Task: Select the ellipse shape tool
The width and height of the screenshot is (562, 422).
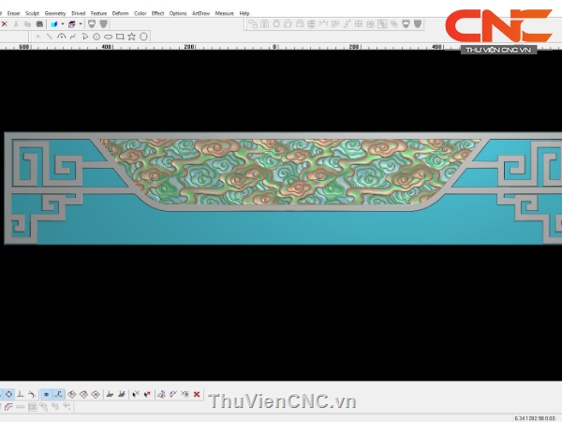Action: [109, 37]
